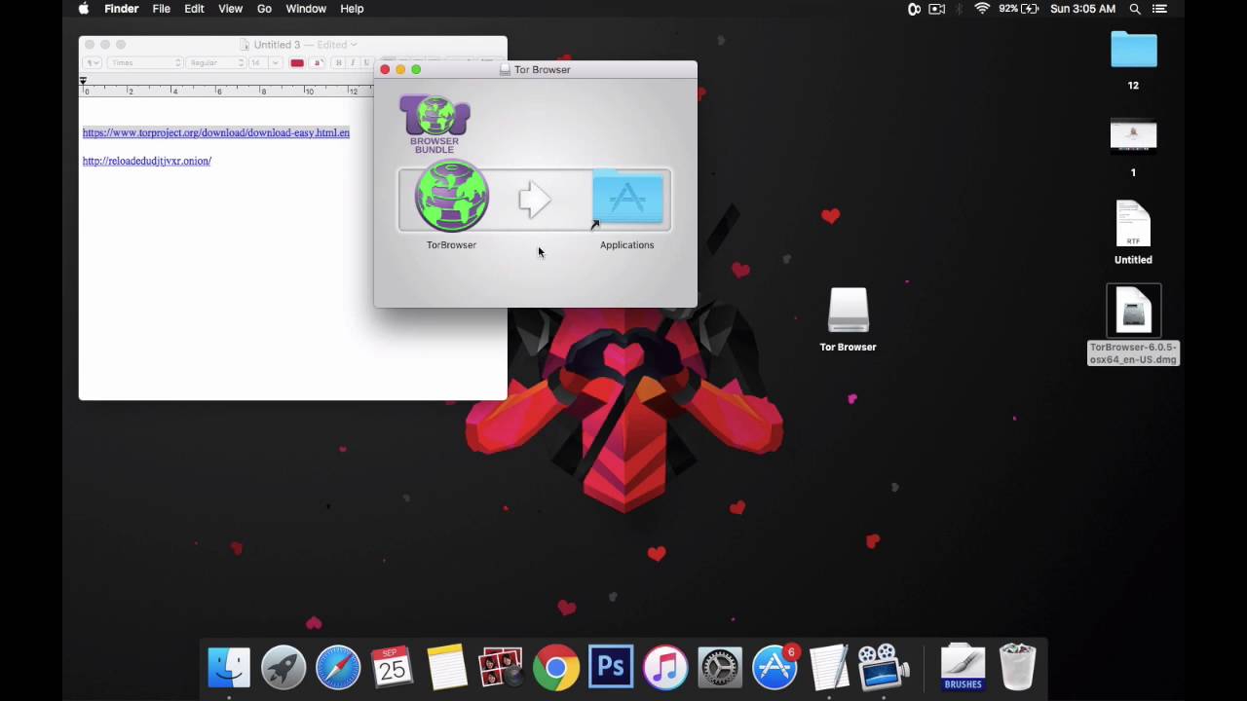Click the red text color swatch in TextEdit

[x=297, y=63]
